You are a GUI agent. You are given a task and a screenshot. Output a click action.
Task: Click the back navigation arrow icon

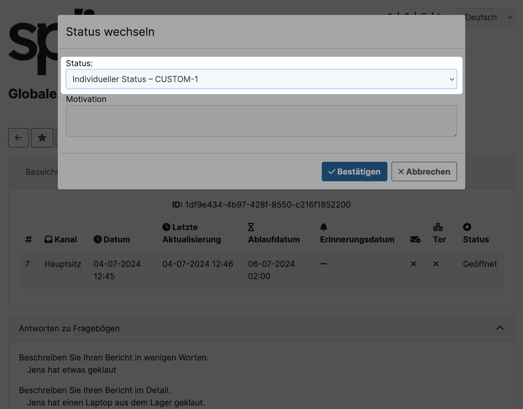pyautogui.click(x=18, y=137)
